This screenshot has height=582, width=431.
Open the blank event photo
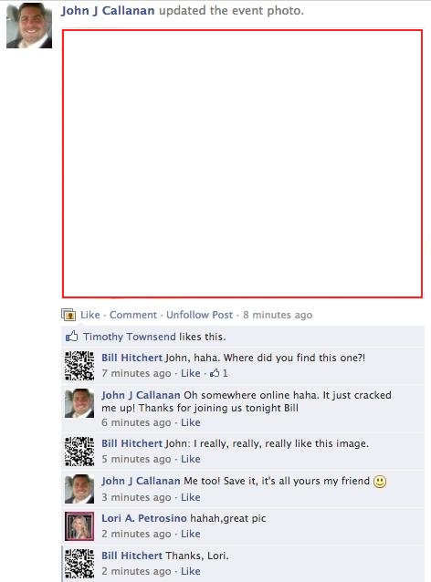pos(242,163)
